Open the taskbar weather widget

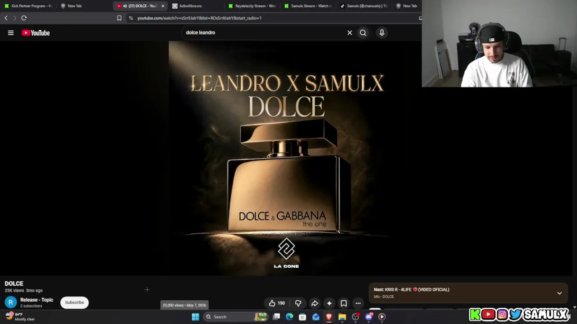(x=20, y=317)
